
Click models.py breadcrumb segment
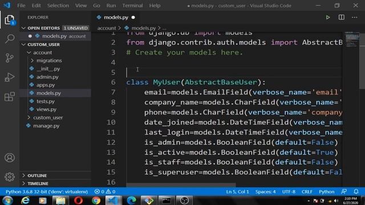(143, 28)
